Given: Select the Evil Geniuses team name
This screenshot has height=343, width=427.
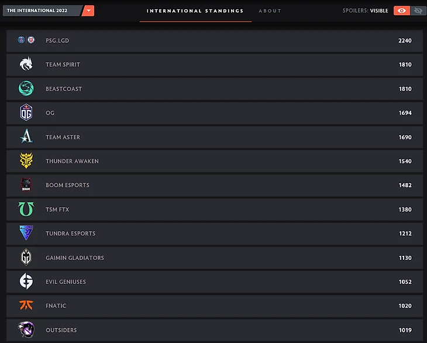Looking at the screenshot, I should tap(66, 282).
